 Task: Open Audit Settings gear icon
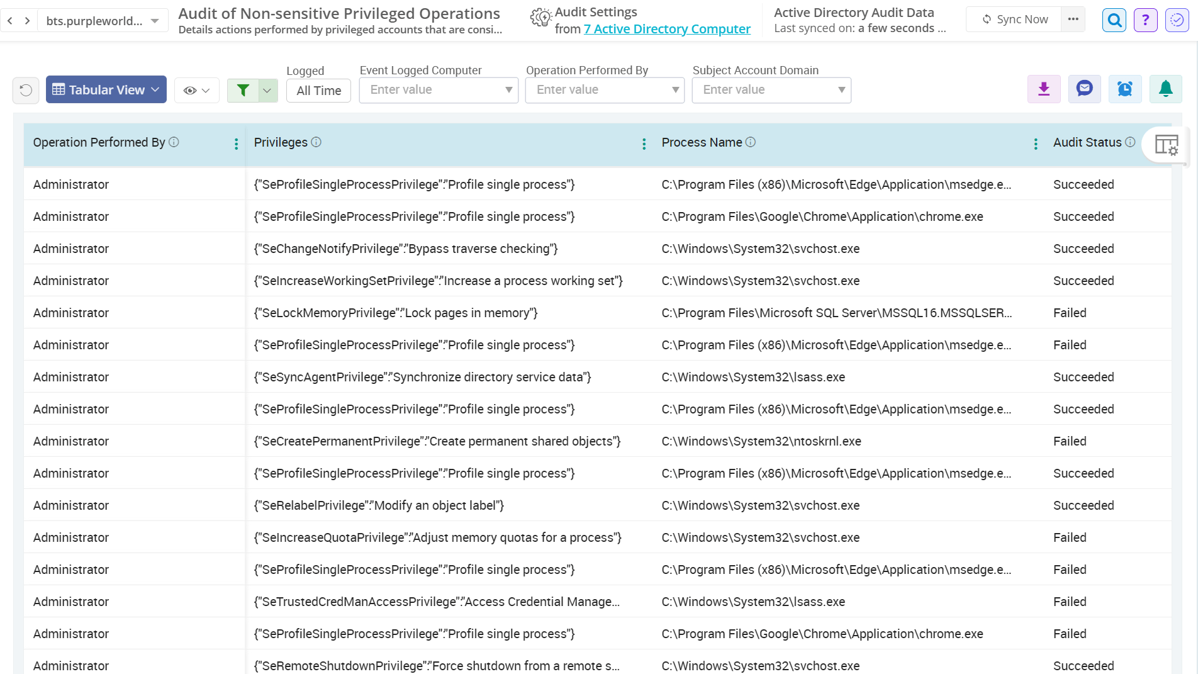click(540, 18)
